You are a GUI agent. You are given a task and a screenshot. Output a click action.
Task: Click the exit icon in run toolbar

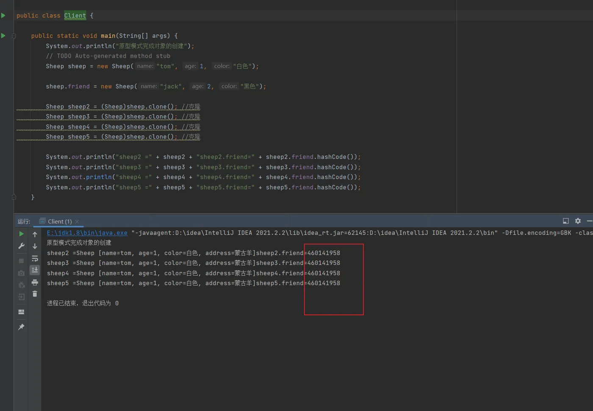21,297
